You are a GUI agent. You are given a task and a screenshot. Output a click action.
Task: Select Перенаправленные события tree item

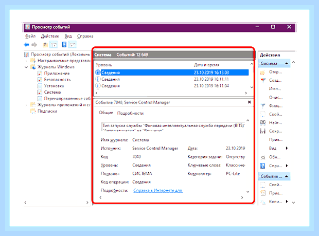[x=67, y=99]
